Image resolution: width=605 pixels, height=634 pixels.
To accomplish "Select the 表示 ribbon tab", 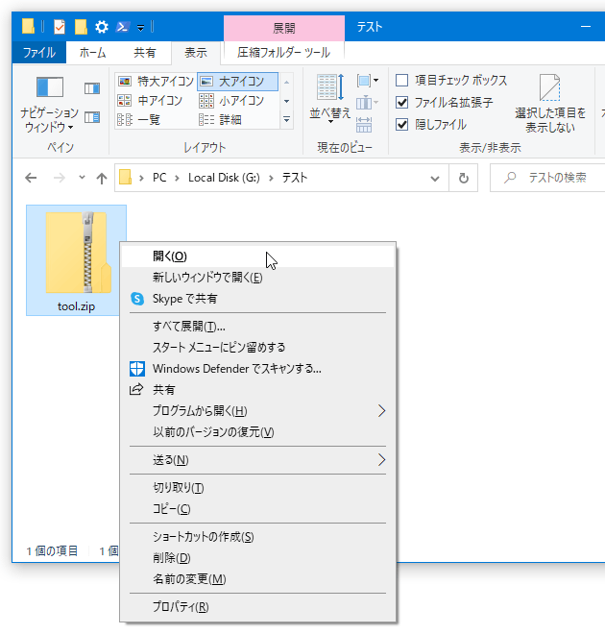I will click(x=196, y=53).
